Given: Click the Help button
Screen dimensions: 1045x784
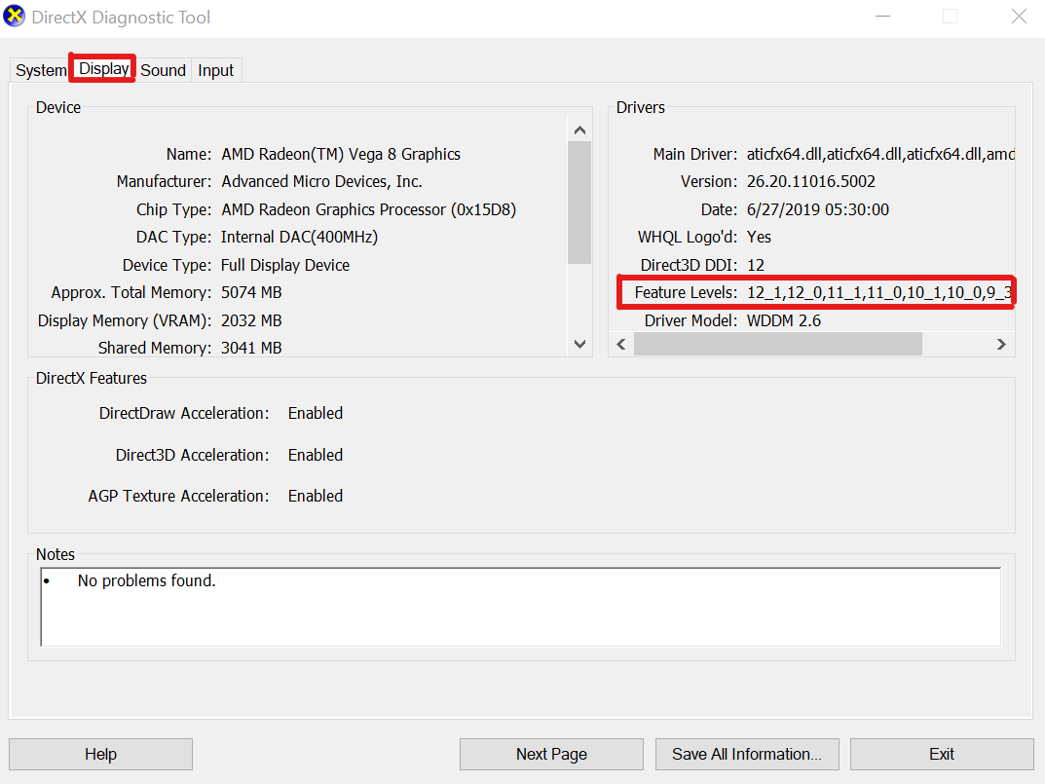Looking at the screenshot, I should point(100,754).
